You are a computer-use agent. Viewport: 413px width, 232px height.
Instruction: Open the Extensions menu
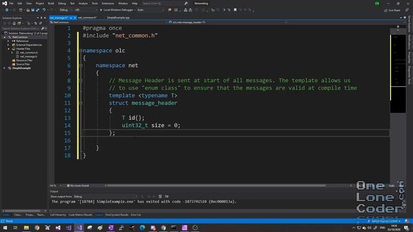pyautogui.click(x=108, y=3)
